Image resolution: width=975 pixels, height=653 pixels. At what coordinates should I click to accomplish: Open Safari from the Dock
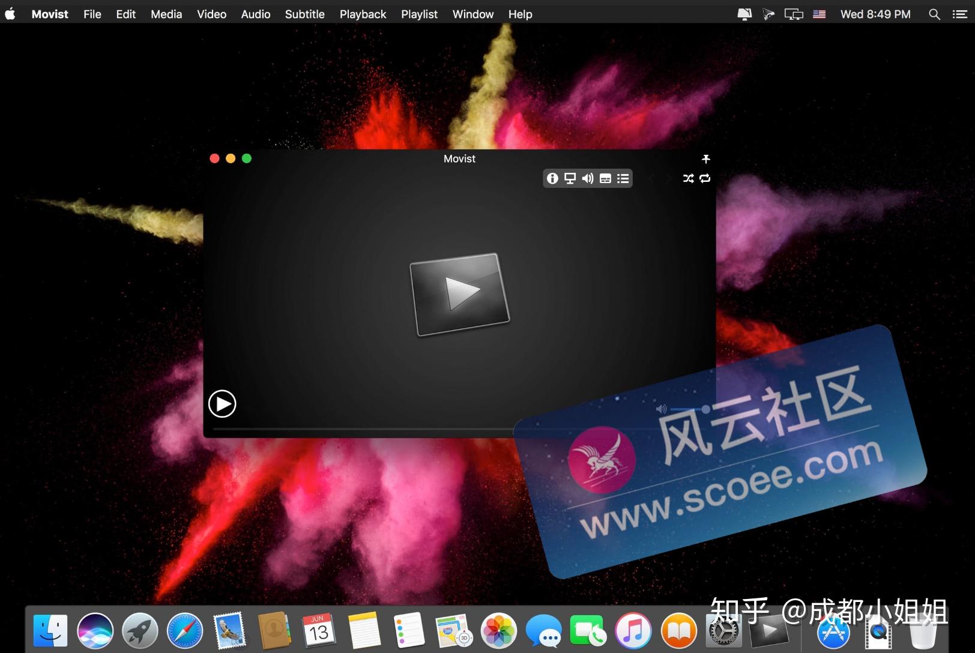185,630
